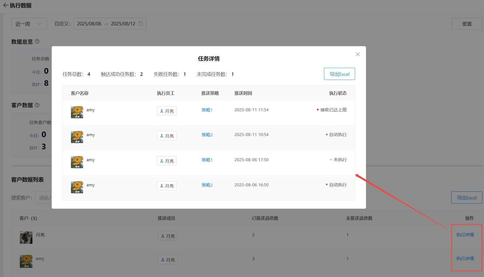This screenshot has height=277, width=484.
Task: Click amy avatar in the 10:54 row
Action: pyautogui.click(x=77, y=137)
